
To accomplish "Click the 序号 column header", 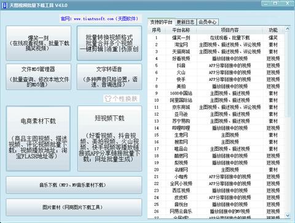I will click(x=157, y=30).
